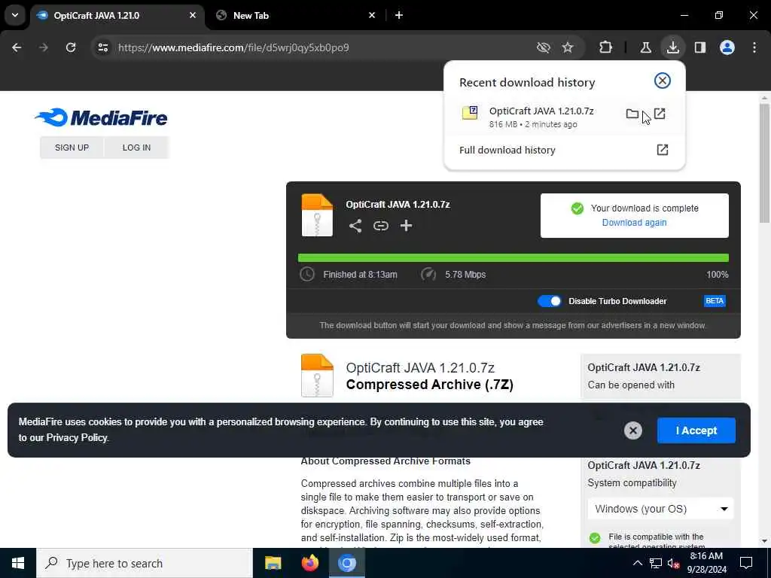Click the 5.78 Mbps speed text

[x=465, y=275]
